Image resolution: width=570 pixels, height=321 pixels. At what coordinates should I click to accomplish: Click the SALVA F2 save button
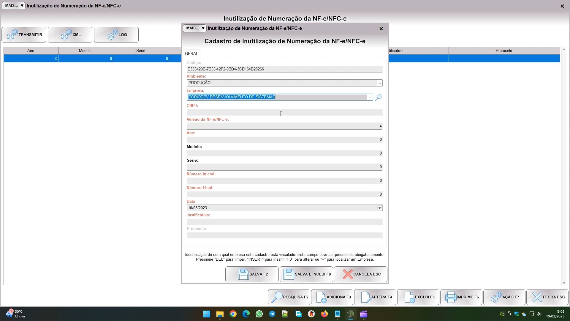(x=252, y=274)
